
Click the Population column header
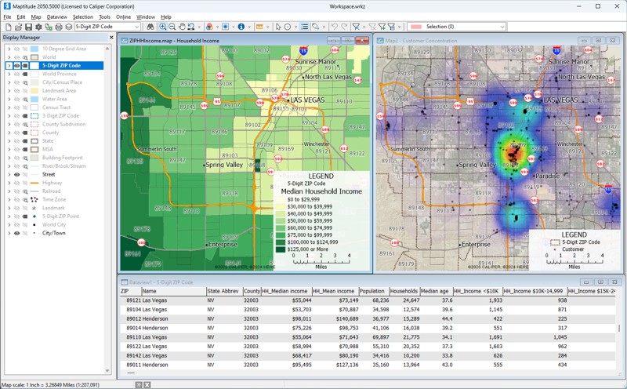tap(374, 291)
